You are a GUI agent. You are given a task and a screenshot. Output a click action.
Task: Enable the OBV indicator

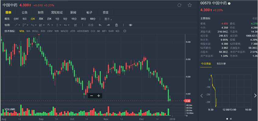pos(50,31)
